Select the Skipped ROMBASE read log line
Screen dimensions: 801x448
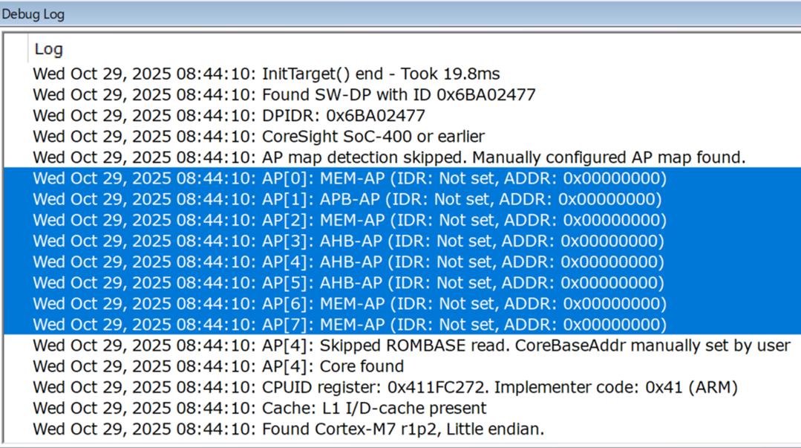coord(411,345)
